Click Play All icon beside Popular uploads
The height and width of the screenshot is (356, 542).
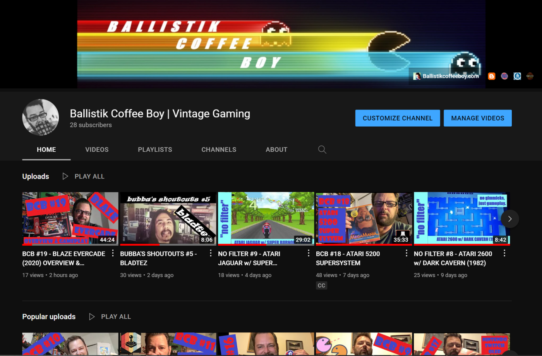tap(92, 317)
